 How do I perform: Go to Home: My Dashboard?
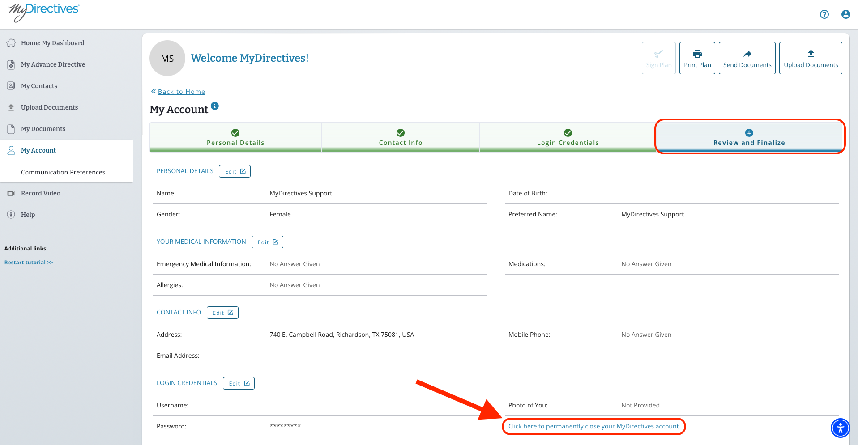53,43
